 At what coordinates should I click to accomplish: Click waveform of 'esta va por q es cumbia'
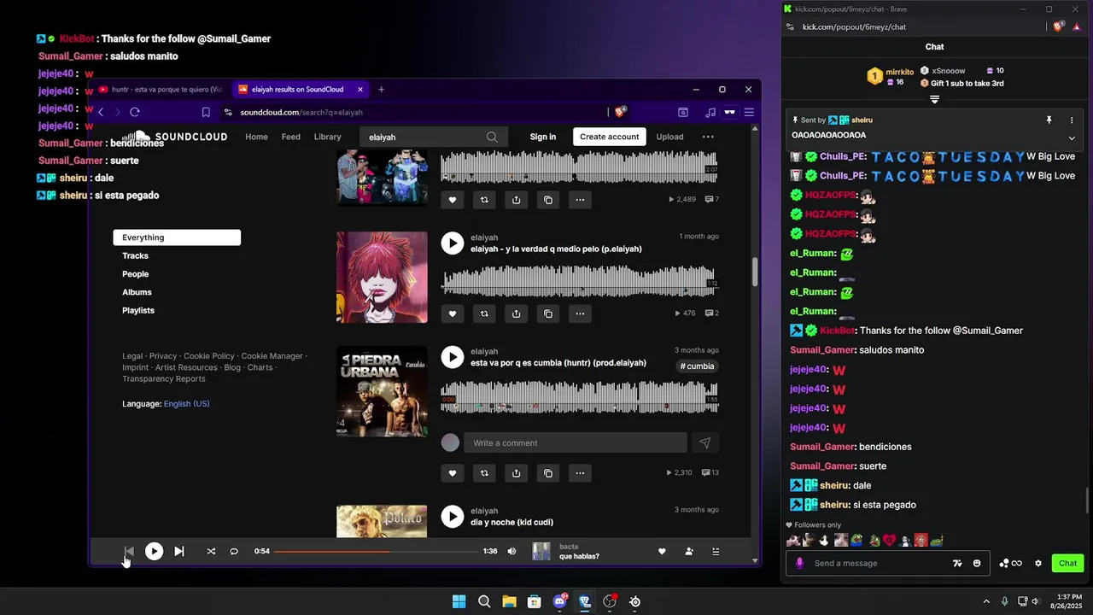click(x=579, y=396)
